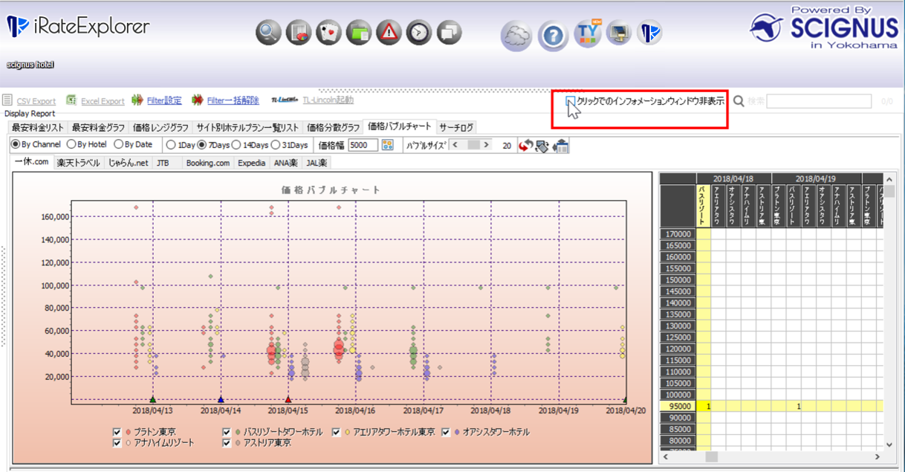The width and height of the screenshot is (905, 472).
Task: Click the cloud icon in top toolbar
Action: click(516, 35)
